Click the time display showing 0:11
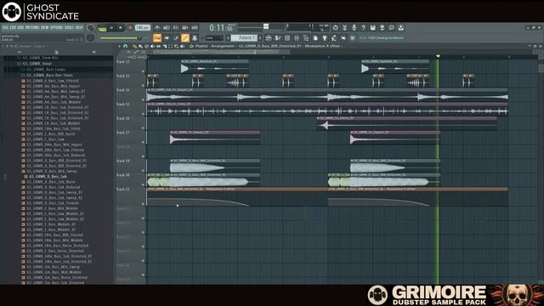This screenshot has height=306, width=544. [221, 28]
